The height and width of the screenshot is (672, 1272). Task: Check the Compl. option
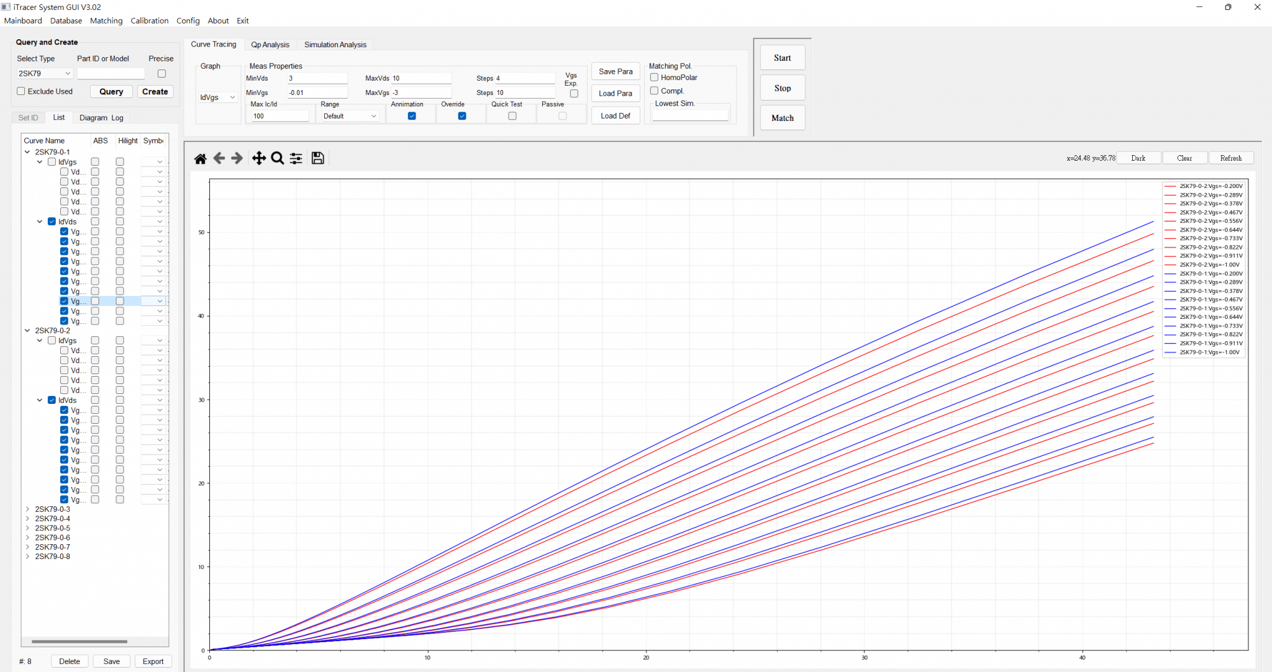(654, 91)
